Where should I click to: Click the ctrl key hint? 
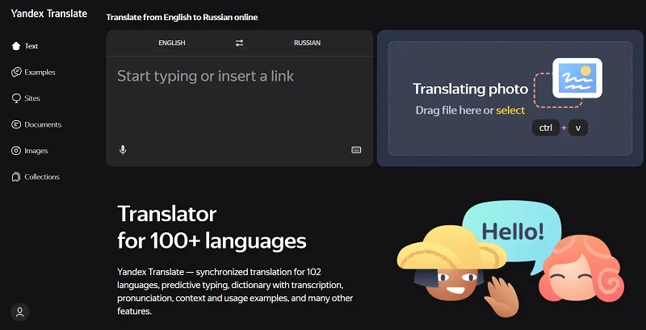coord(546,128)
